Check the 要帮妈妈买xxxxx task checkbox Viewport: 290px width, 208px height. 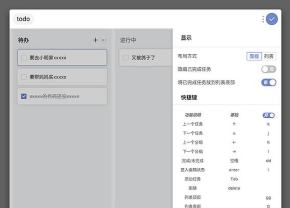(x=24, y=77)
